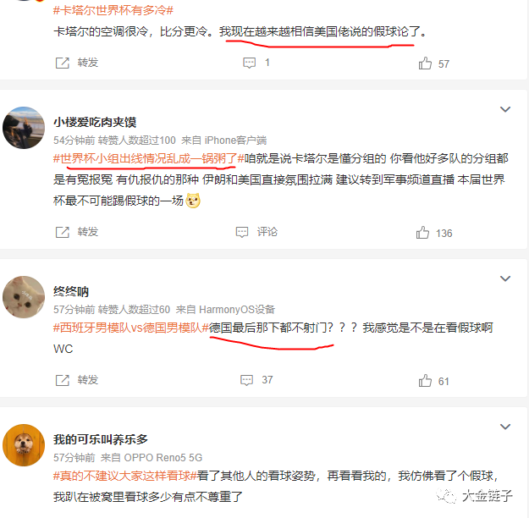Open 评论 comment icon on 小楼爱吃肉夹馍's post
The image size is (529, 518).
click(242, 232)
